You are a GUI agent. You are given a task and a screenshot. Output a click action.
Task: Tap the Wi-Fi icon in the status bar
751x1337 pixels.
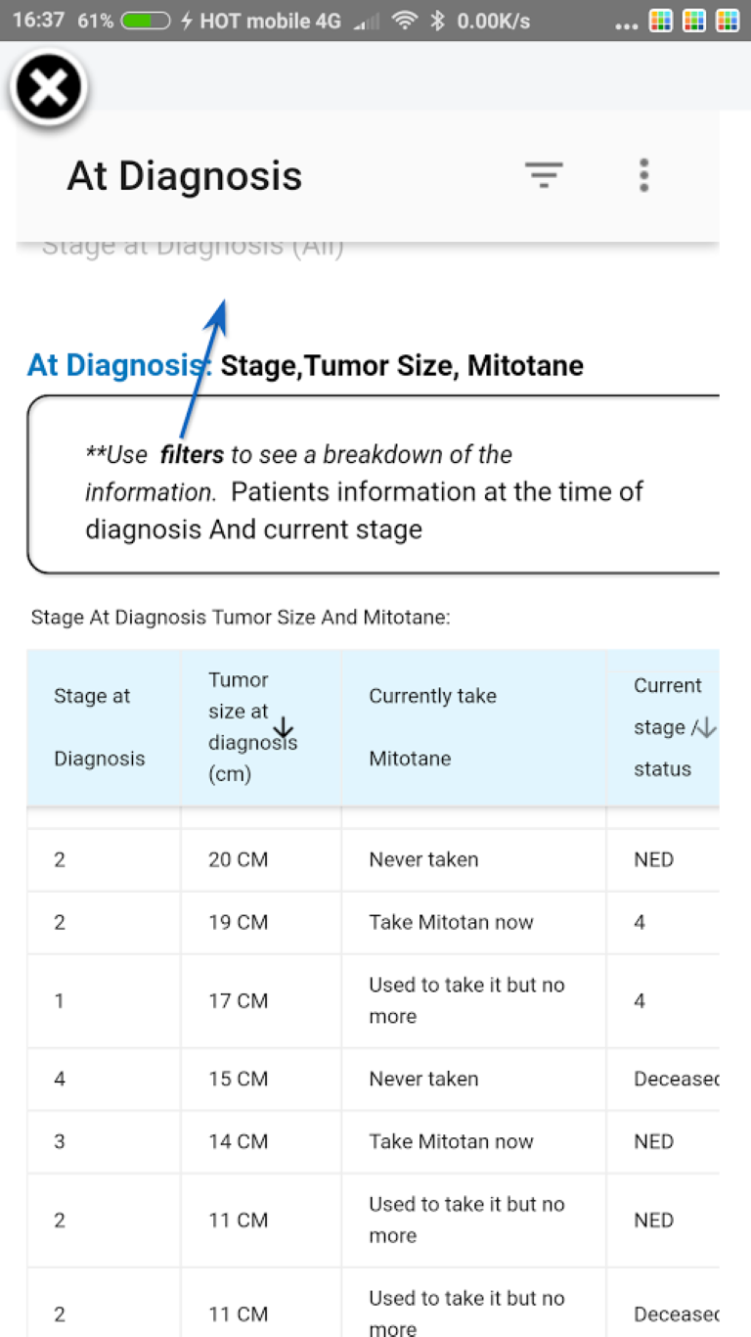[404, 21]
